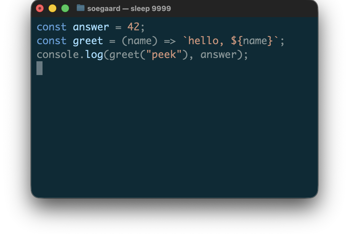This screenshot has height=234, width=349.
Task: Click the 'greet' identifier on second line
Action: click(x=88, y=41)
